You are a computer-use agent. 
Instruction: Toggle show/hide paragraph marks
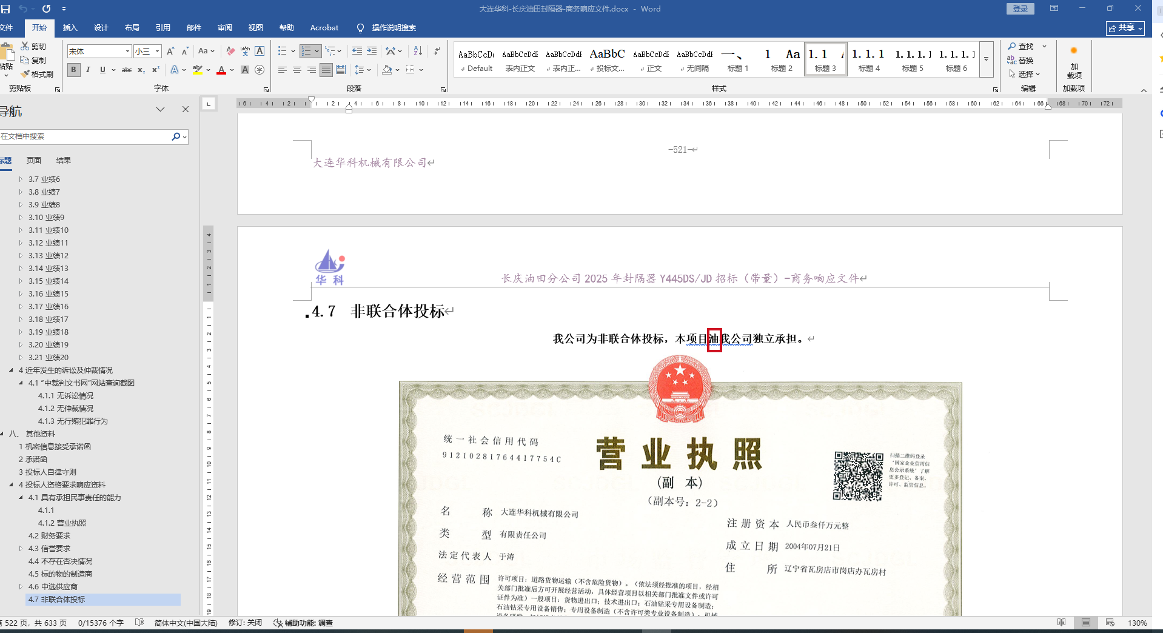[437, 51]
